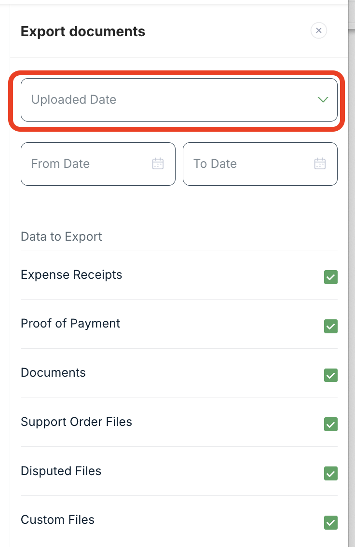Disable the Support Order Files checkbox

[x=330, y=424]
